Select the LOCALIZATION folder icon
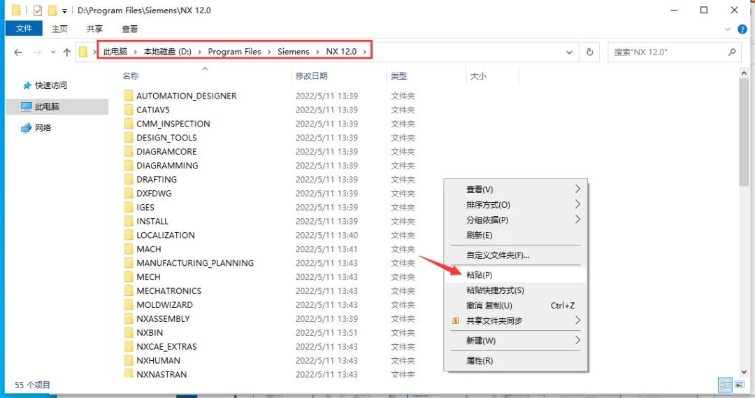The height and width of the screenshot is (398, 755). (129, 235)
